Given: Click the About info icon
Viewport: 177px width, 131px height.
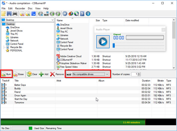Looking at the screenshot, I should [88, 14].
